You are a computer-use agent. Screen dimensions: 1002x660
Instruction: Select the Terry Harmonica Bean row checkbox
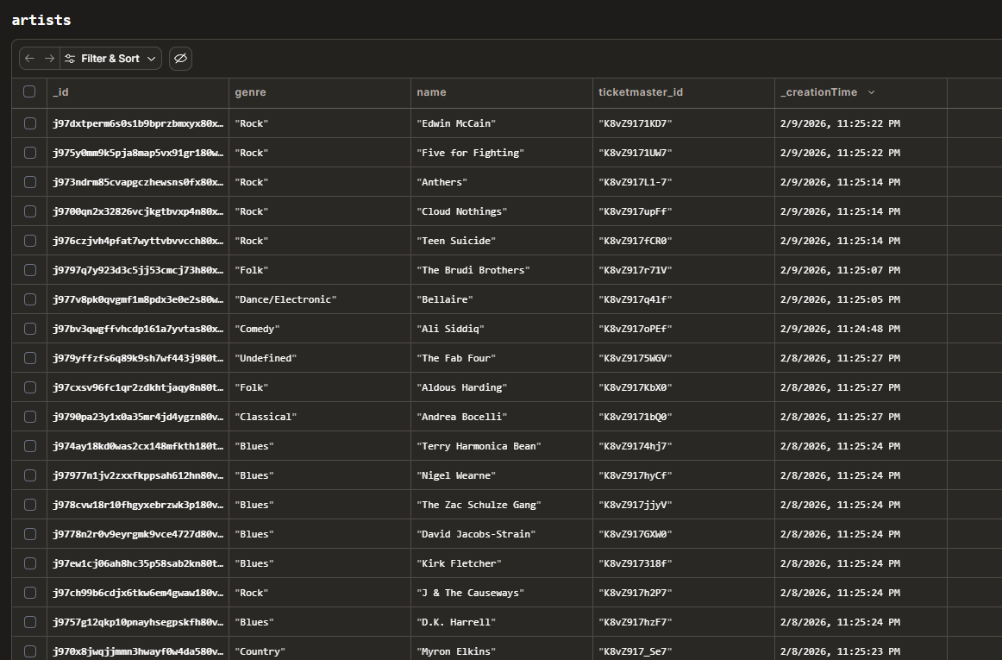[29, 446]
